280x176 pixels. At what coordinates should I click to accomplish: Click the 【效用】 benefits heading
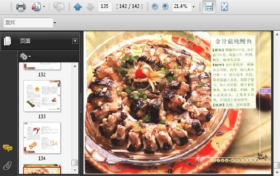pos(218,105)
